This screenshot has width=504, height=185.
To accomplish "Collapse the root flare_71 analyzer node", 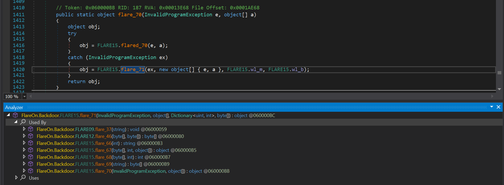I will point(8,115).
